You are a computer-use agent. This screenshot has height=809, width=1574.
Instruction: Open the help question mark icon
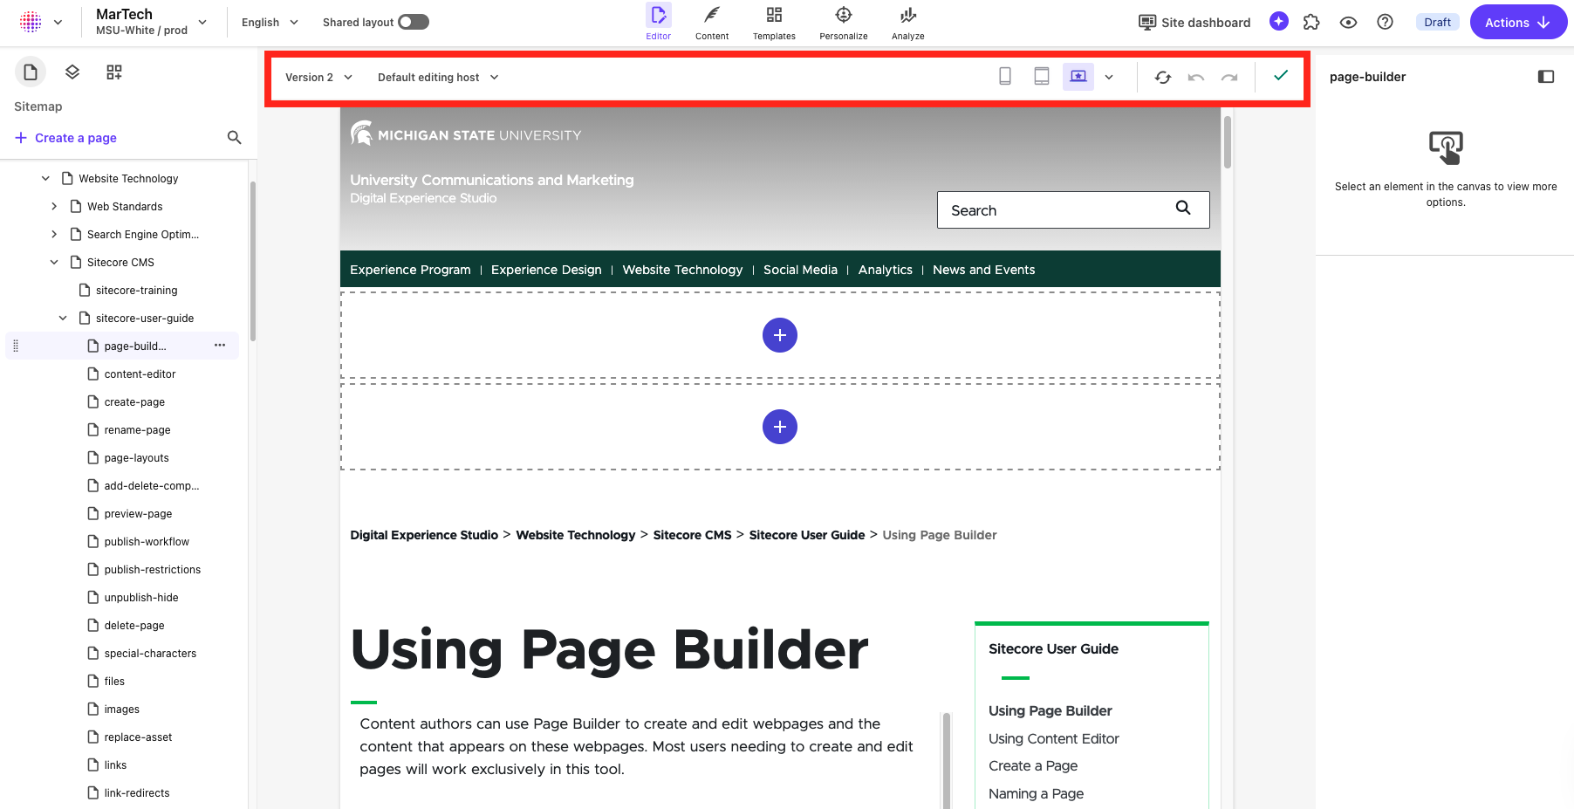click(1385, 22)
